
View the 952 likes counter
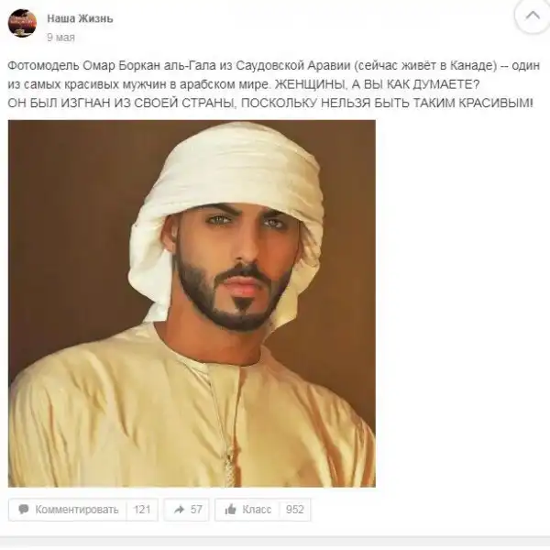[x=294, y=510]
